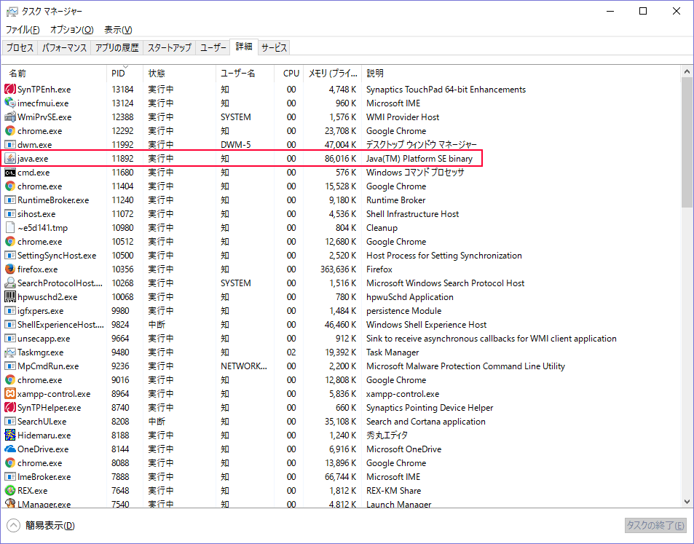Click the sihost.exe icon
Screen dimensions: 694x544
pos(10,214)
